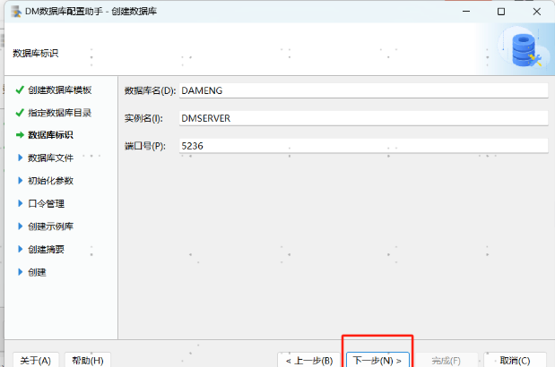Click the 完成(F) finish button
The height and width of the screenshot is (367, 555).
tap(446, 360)
